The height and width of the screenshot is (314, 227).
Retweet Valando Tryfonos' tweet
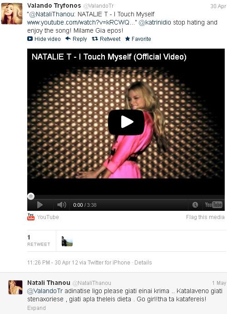click(x=106, y=39)
